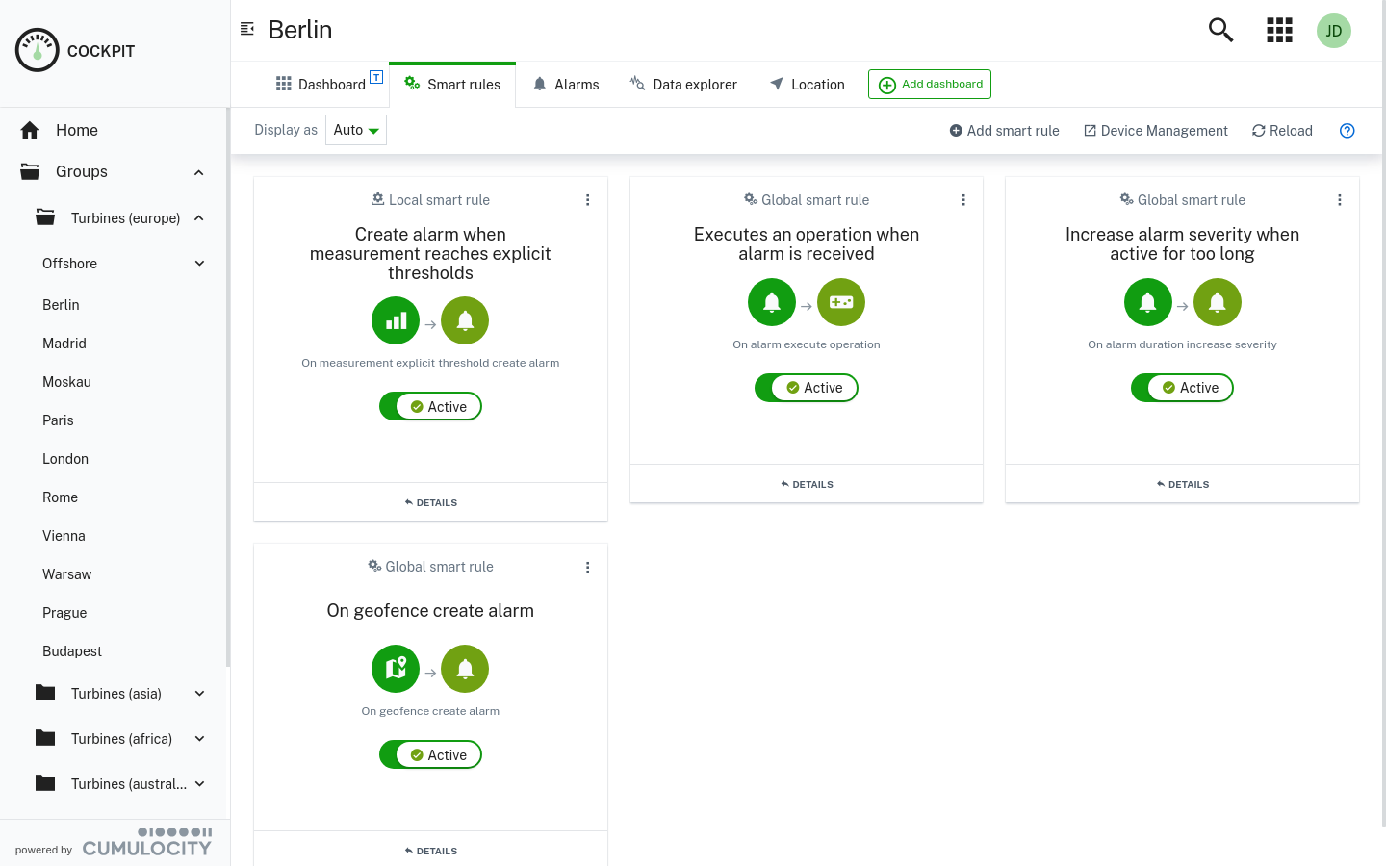Open the application switcher grid icon

(1279, 30)
